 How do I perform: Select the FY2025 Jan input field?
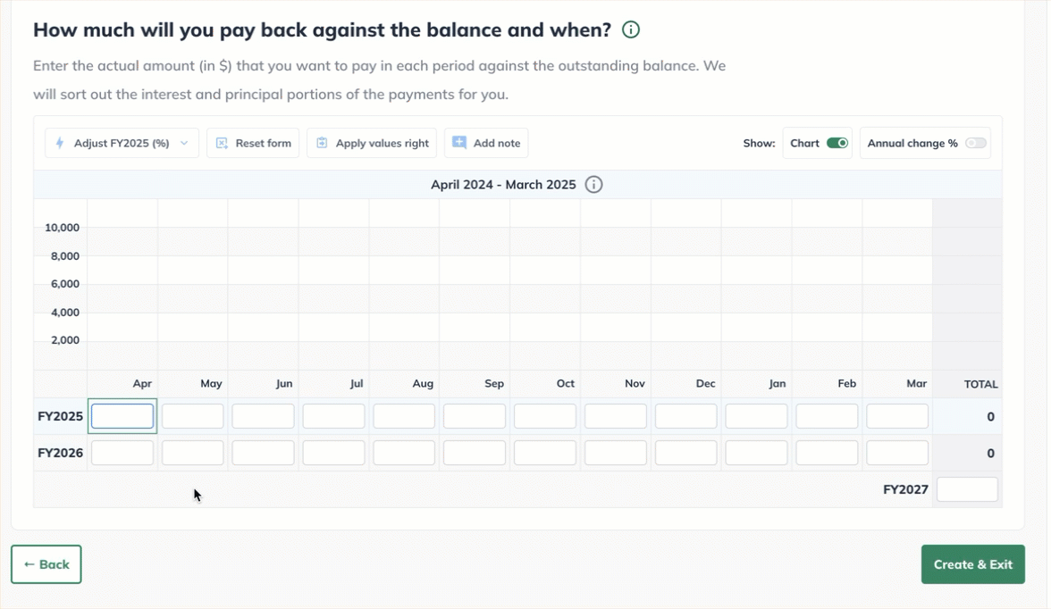coord(756,416)
